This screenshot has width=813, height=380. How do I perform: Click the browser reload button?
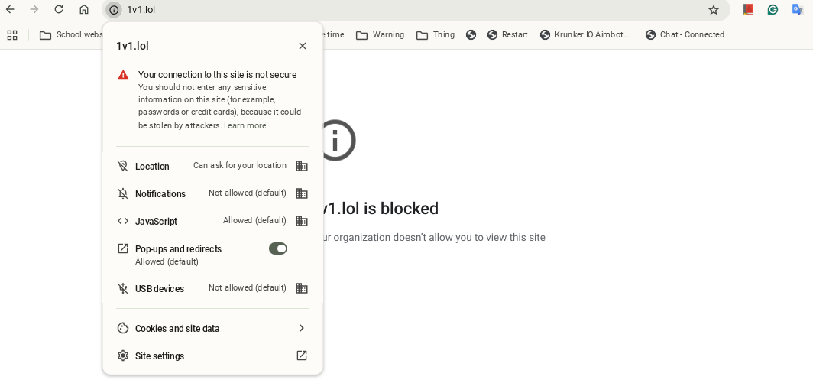[x=59, y=9]
